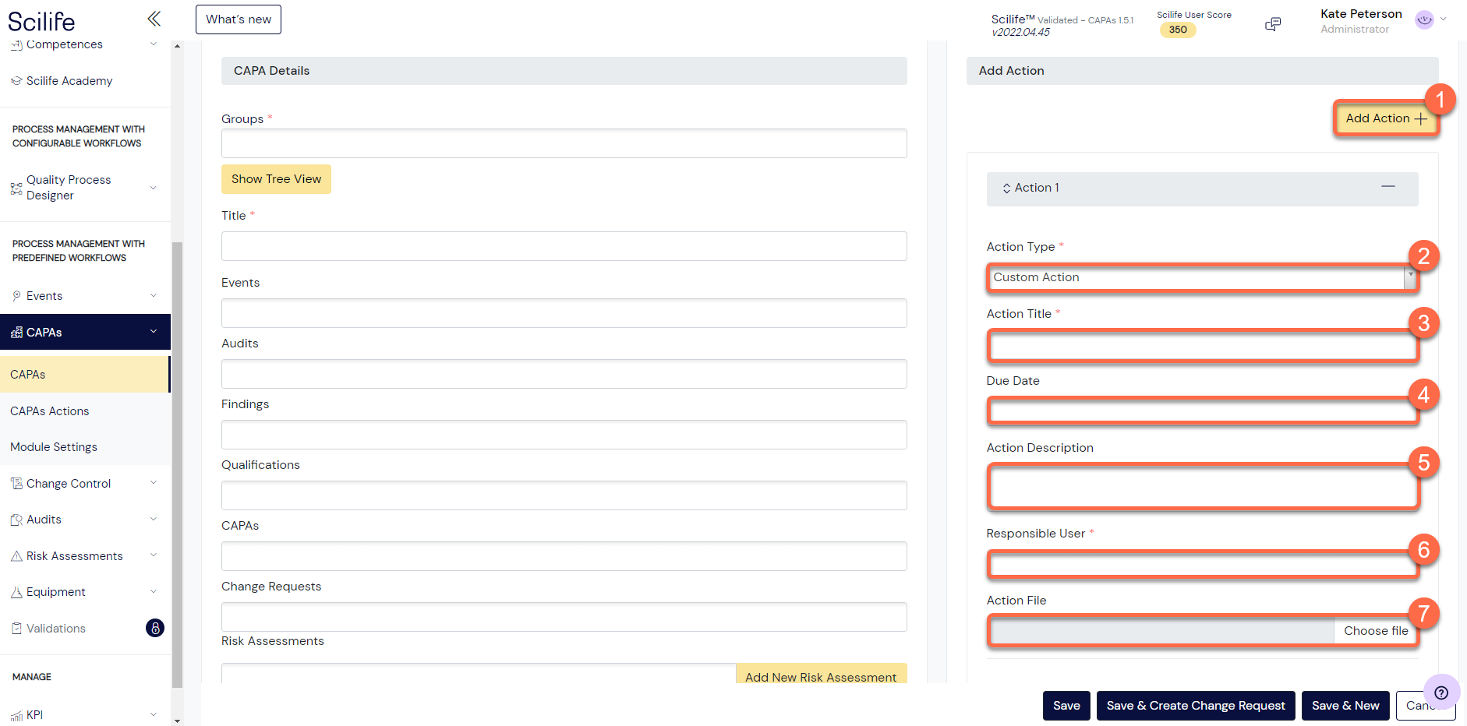Open the user account dropdown arrow

coord(1444,19)
